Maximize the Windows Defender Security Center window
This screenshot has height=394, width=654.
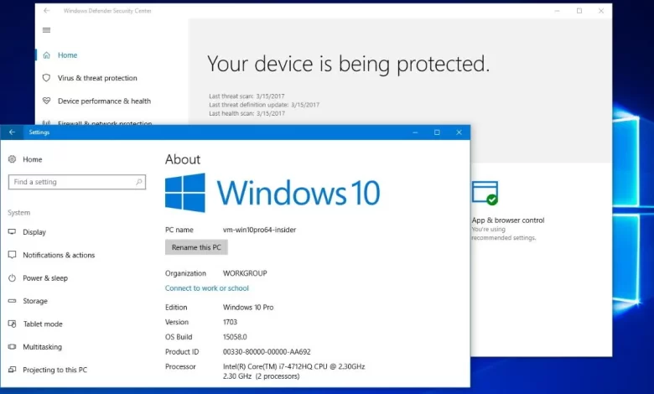click(x=579, y=11)
